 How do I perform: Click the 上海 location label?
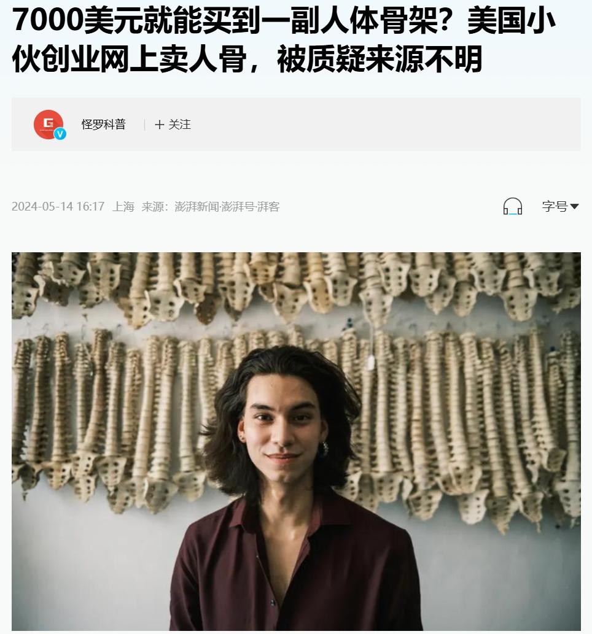click(123, 207)
